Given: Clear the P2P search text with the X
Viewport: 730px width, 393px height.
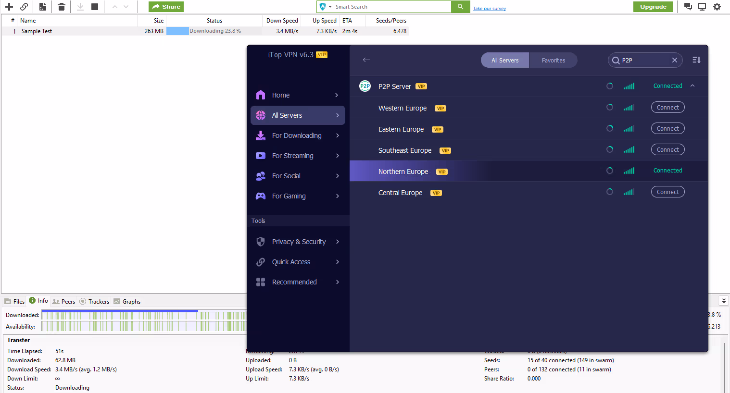Looking at the screenshot, I should pyautogui.click(x=675, y=60).
